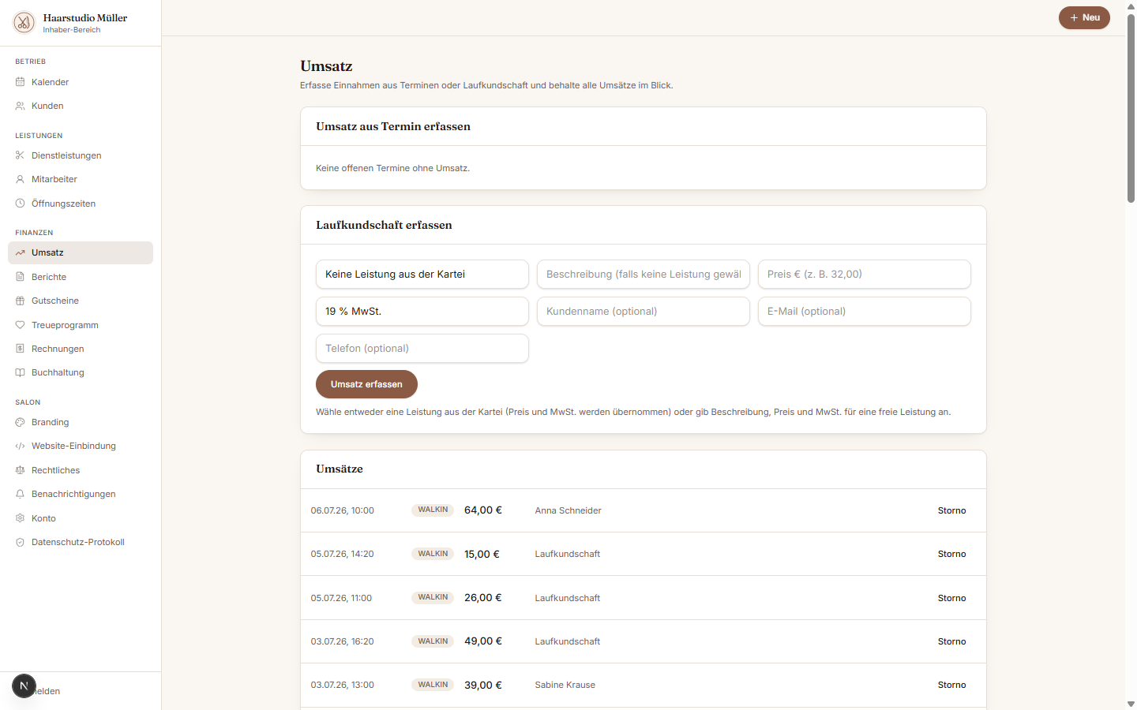
Task: Click the Berichte document icon
Action: (21, 277)
